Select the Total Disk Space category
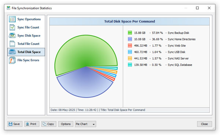220x135 pixels. coord(26,52)
